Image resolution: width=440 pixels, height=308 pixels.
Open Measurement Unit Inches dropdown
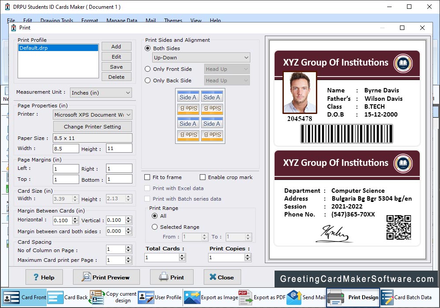click(x=101, y=92)
